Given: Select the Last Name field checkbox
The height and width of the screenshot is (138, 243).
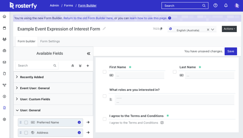Looking at the screenshot, I should point(174,72).
